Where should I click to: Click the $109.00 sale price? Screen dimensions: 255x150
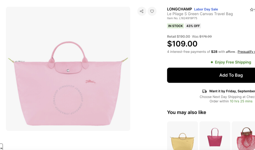click(x=182, y=44)
